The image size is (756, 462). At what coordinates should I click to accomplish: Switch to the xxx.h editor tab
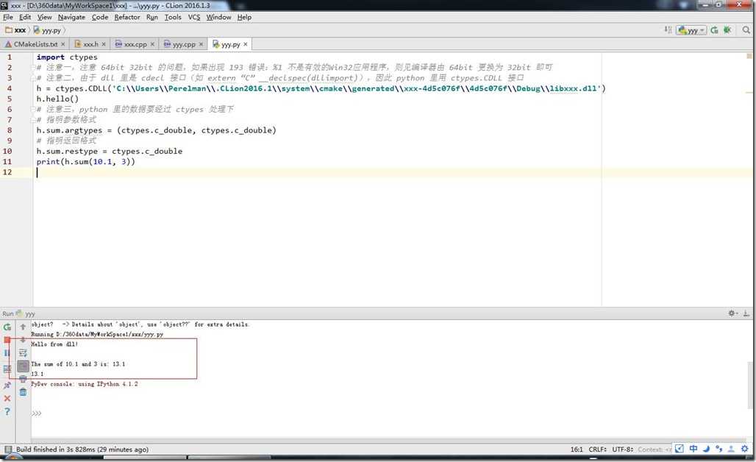90,44
